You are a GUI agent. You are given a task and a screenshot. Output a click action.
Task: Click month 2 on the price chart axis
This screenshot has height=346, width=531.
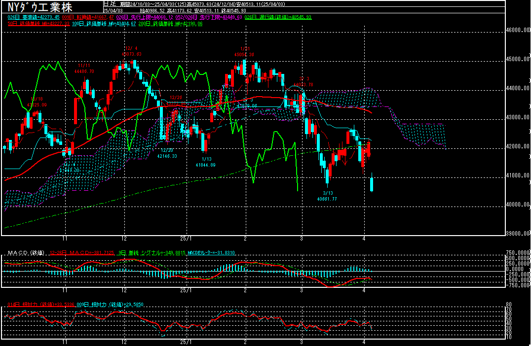click(245, 239)
